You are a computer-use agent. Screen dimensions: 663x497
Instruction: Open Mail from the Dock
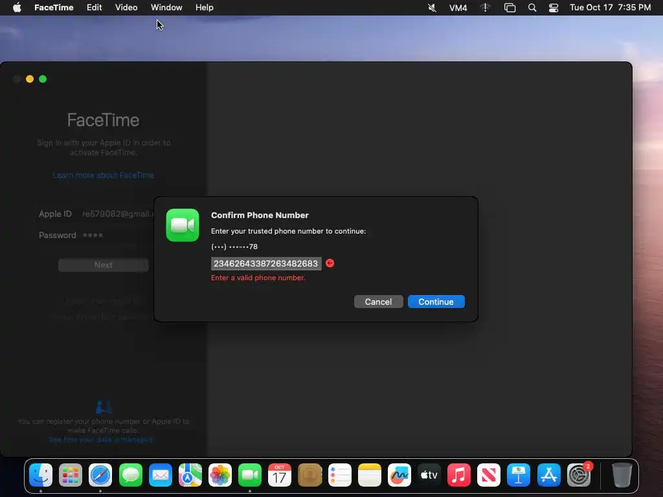[x=161, y=475]
